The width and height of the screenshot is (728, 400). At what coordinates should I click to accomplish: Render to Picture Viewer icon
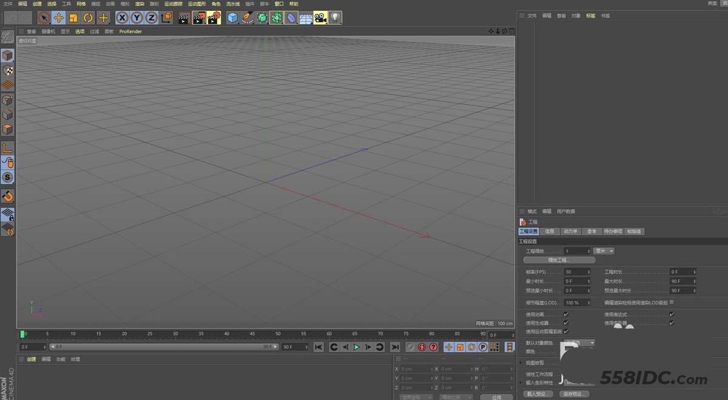[198, 18]
